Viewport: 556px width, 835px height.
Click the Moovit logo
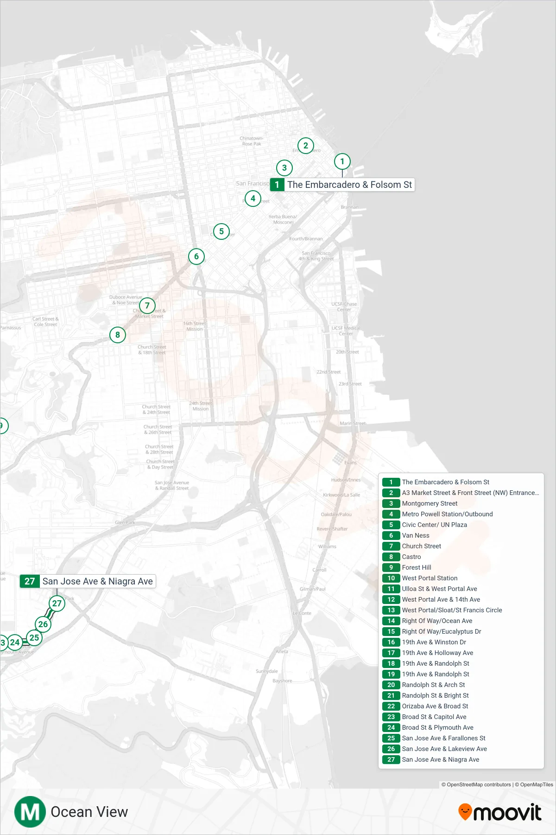pos(499,812)
